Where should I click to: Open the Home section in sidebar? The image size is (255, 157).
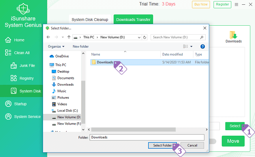19,40
